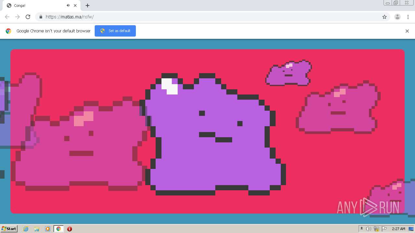Restore down the Chrome window
The width and height of the screenshot is (415, 233).
pyautogui.click(x=396, y=3)
